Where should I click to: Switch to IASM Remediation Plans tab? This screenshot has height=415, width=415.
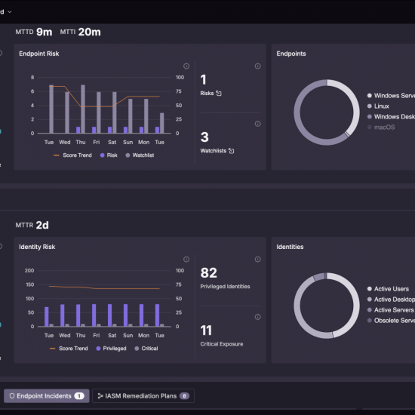click(143, 395)
